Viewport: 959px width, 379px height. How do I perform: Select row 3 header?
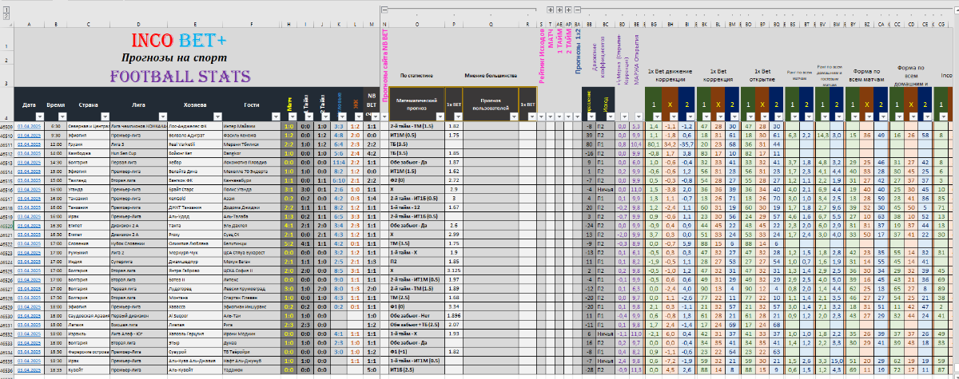point(6,83)
